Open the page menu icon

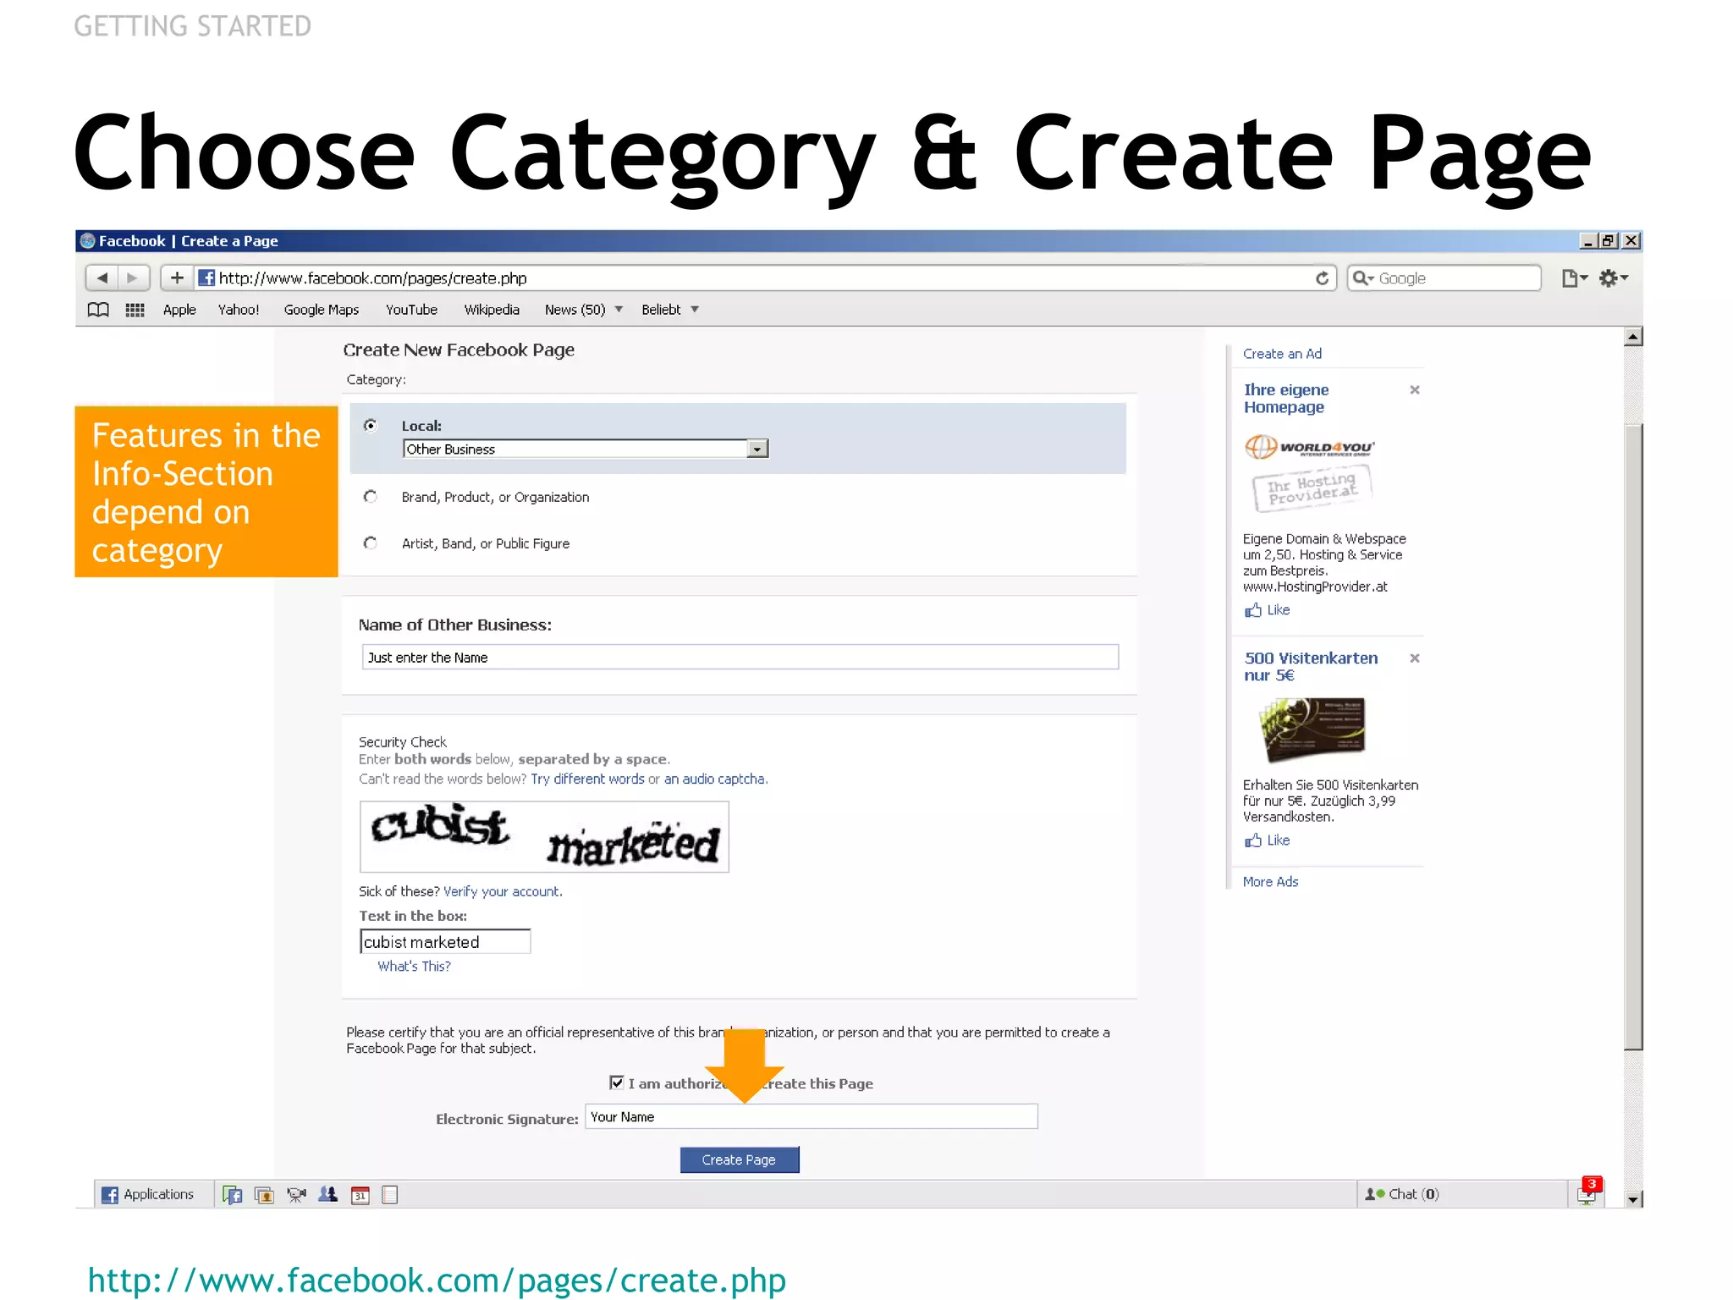click(x=1574, y=278)
